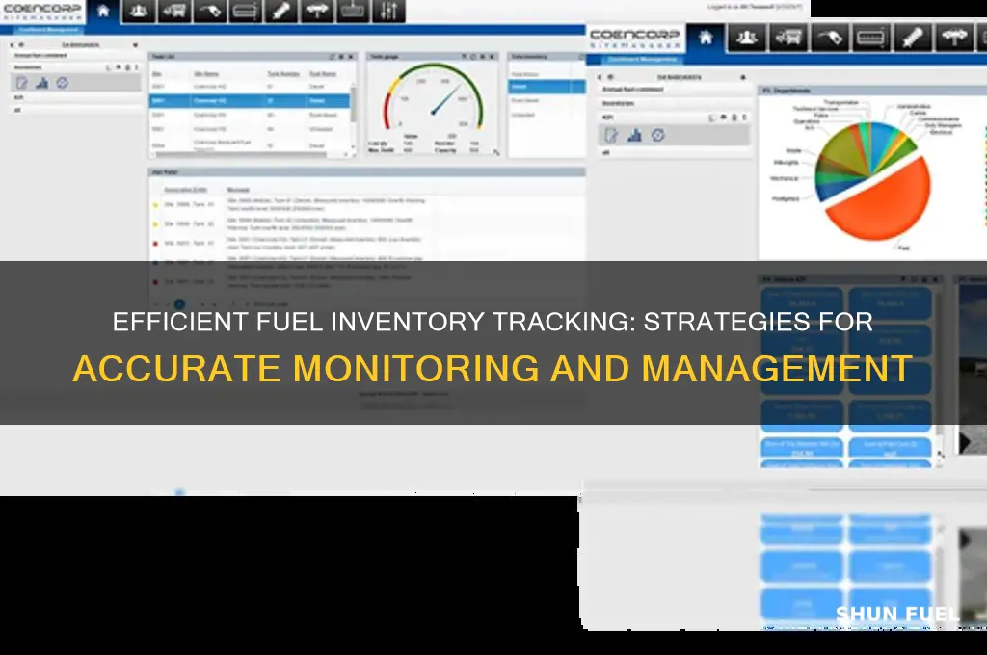987x655 pixels.
Task: Expand the dashboards dropdown arrow in the right sidebar
Action: pyautogui.click(x=743, y=77)
